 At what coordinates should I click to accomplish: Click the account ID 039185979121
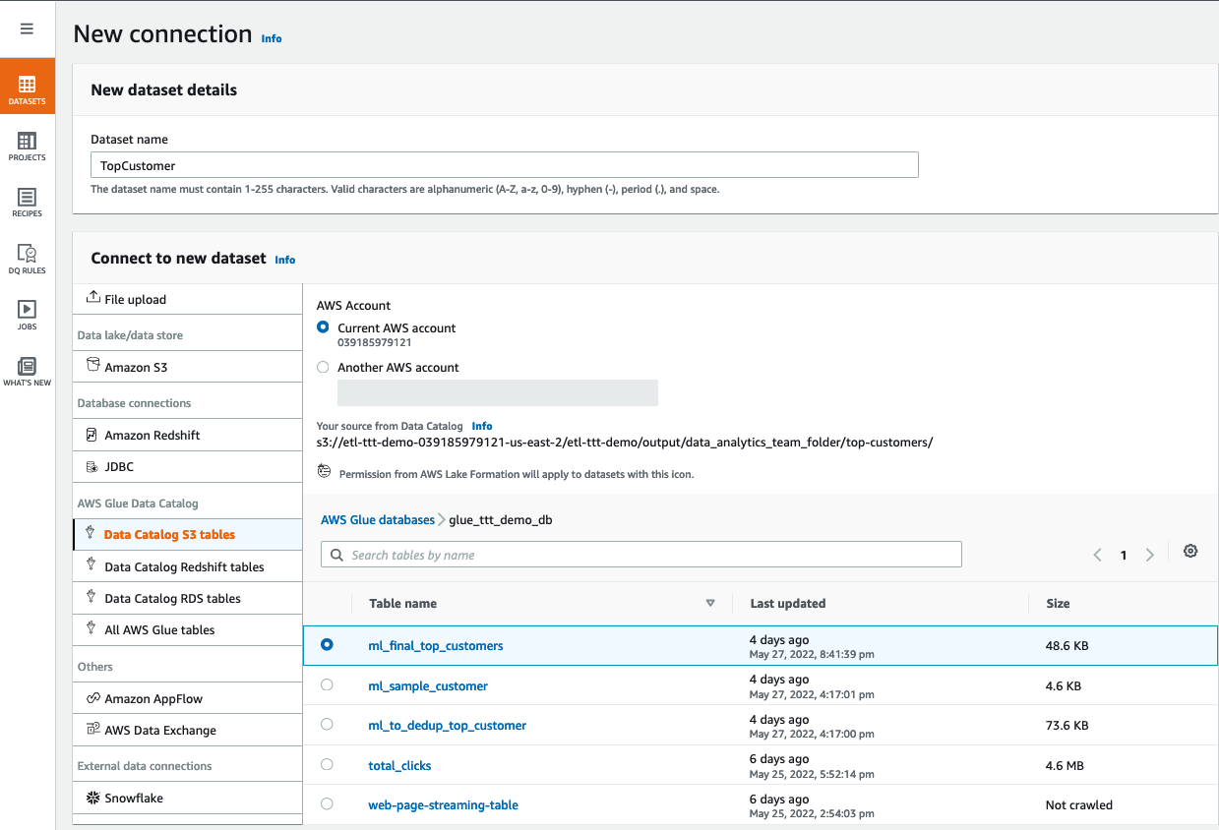(x=375, y=342)
